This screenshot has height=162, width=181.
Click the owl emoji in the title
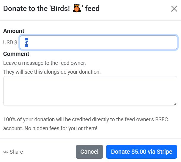pos(77,9)
